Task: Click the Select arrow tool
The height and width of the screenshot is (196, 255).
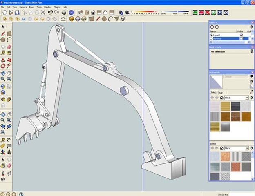Action: pyautogui.click(x=3, y=27)
